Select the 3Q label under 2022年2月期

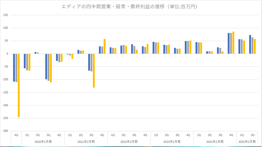134,135
